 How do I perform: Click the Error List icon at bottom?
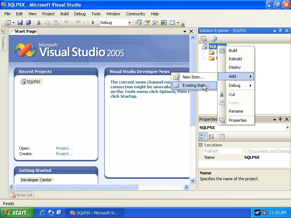tap(13, 195)
